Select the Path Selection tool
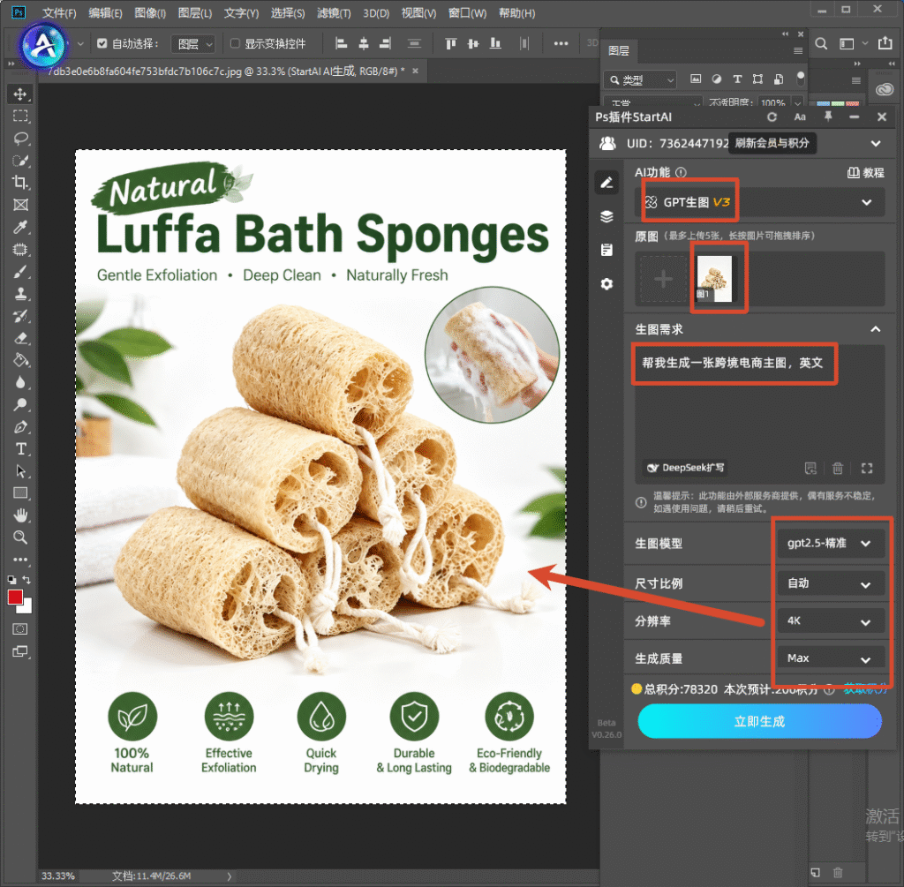Image resolution: width=904 pixels, height=887 pixels. pyautogui.click(x=20, y=471)
